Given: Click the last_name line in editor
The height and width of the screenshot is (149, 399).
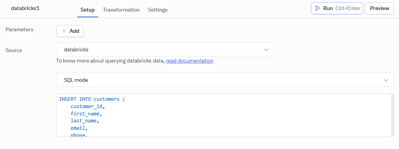Looking at the screenshot, I should tap(85, 121).
